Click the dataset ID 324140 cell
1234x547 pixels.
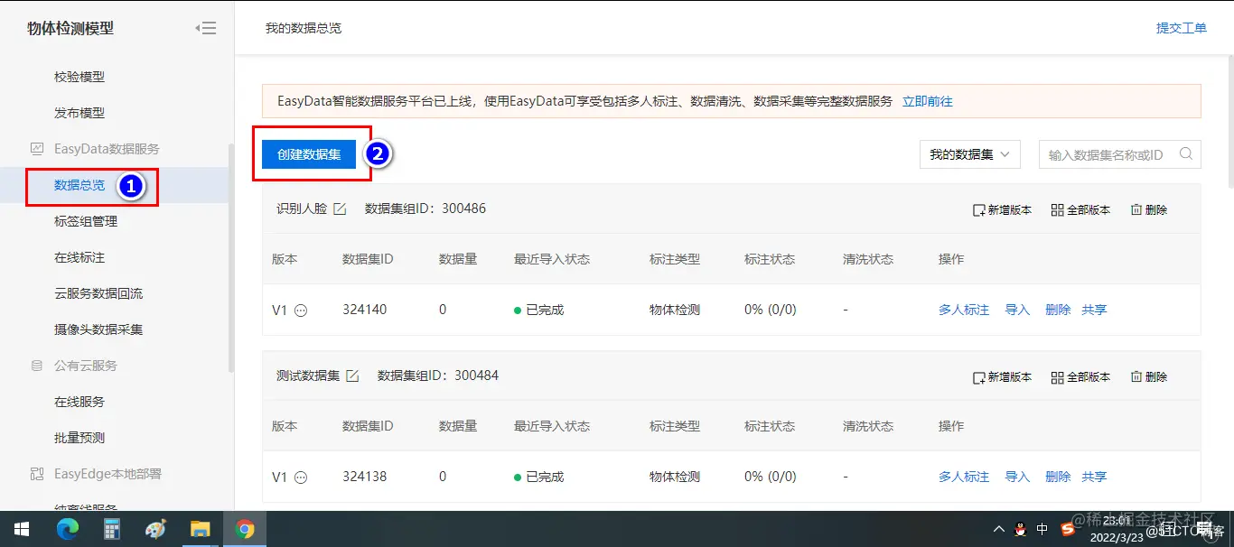364,310
